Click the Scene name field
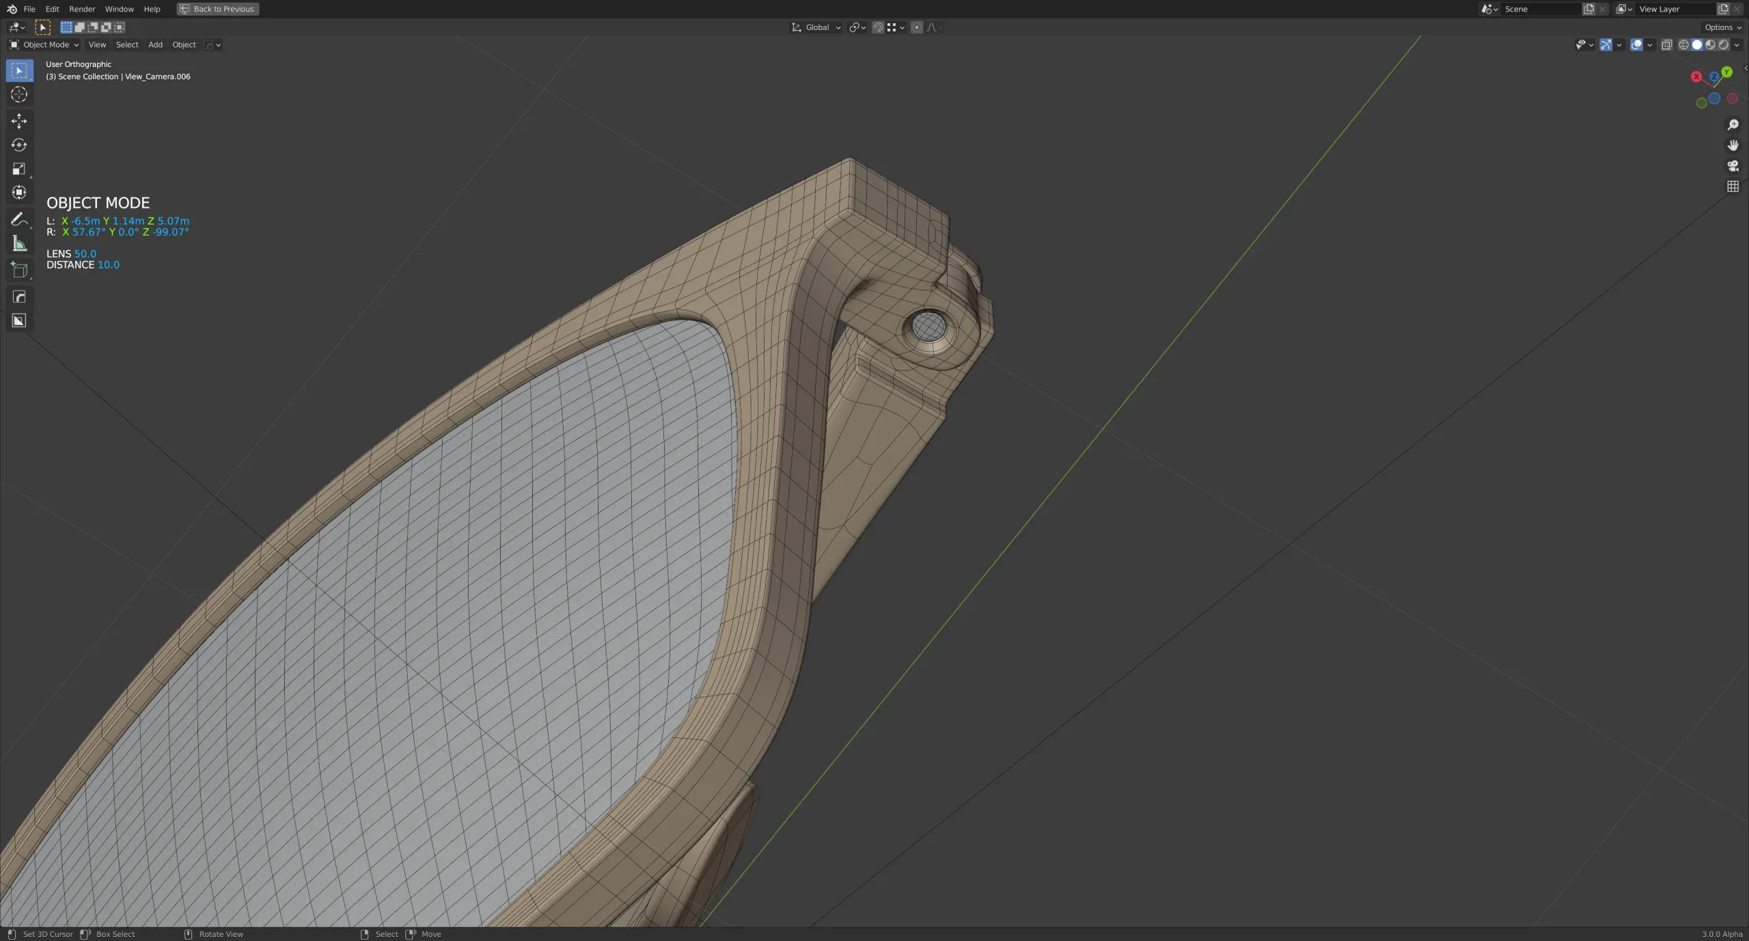 (1541, 9)
